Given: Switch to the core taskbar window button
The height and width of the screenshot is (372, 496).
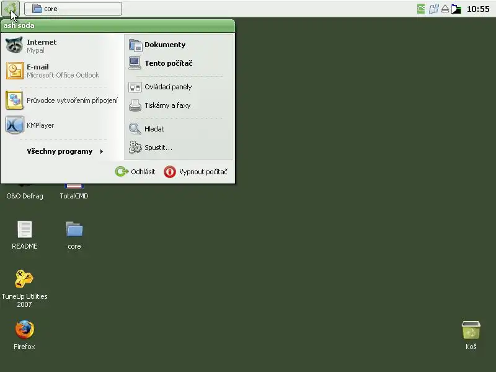Looking at the screenshot, I should coord(73,9).
